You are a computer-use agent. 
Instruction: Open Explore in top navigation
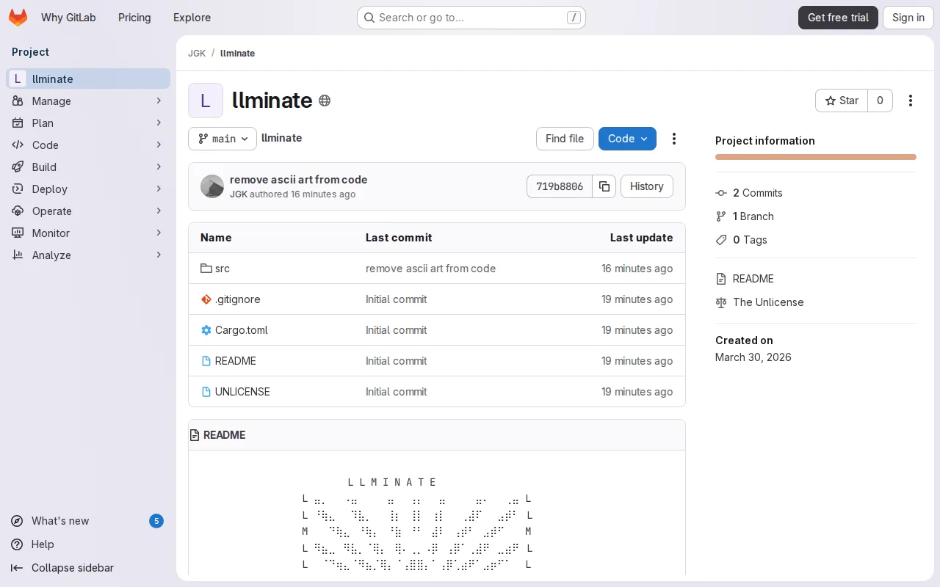pos(192,18)
